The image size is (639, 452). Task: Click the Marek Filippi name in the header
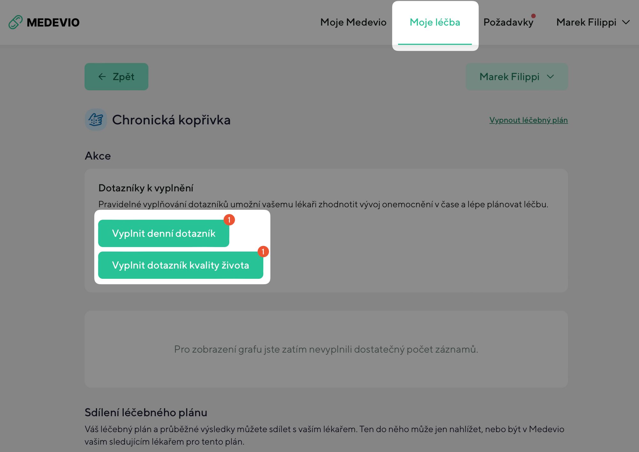(586, 22)
